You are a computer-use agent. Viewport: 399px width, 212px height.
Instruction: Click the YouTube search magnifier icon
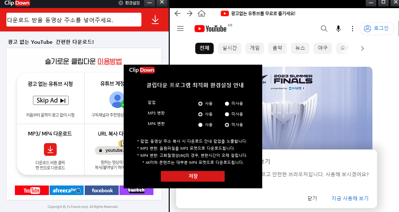pyautogui.click(x=324, y=28)
